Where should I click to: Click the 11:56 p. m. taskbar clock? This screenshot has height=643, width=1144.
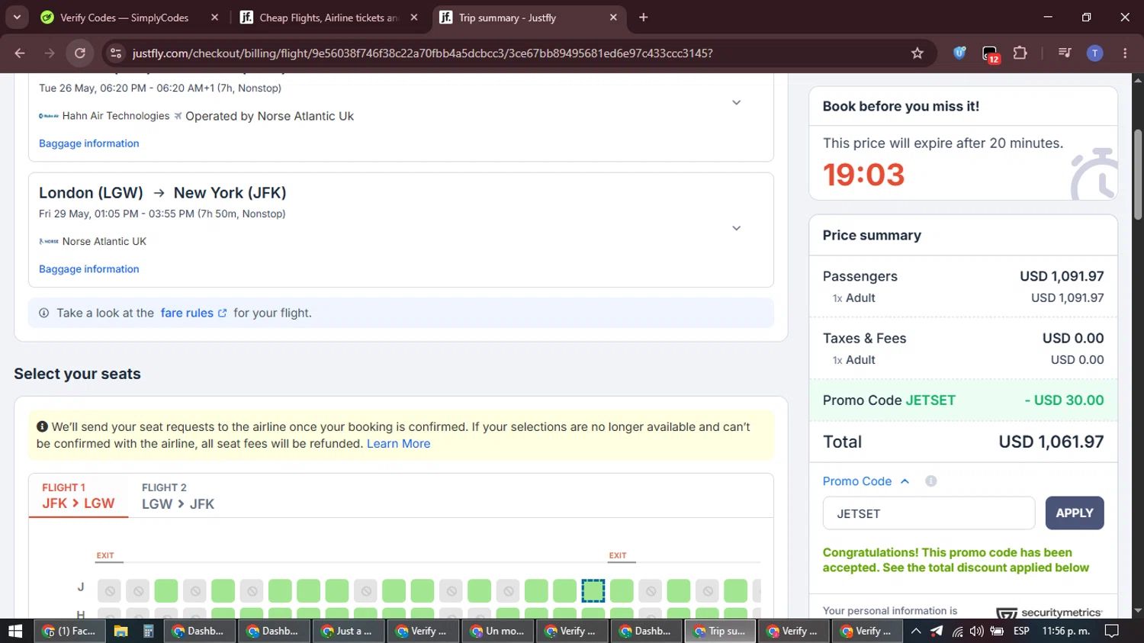1065,631
